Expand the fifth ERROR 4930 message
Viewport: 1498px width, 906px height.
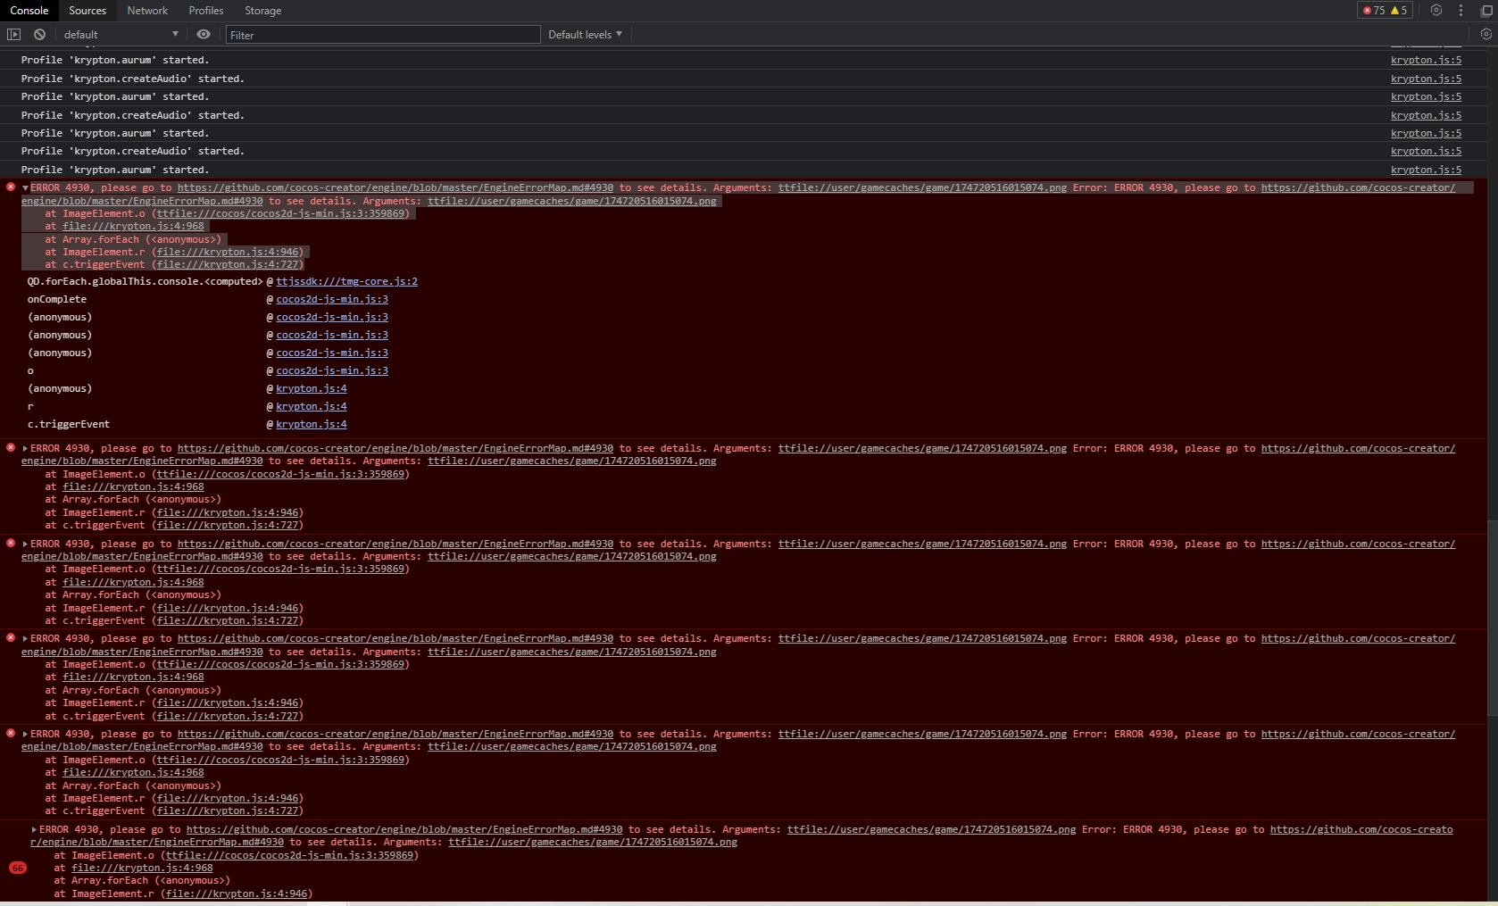pyautogui.click(x=25, y=734)
